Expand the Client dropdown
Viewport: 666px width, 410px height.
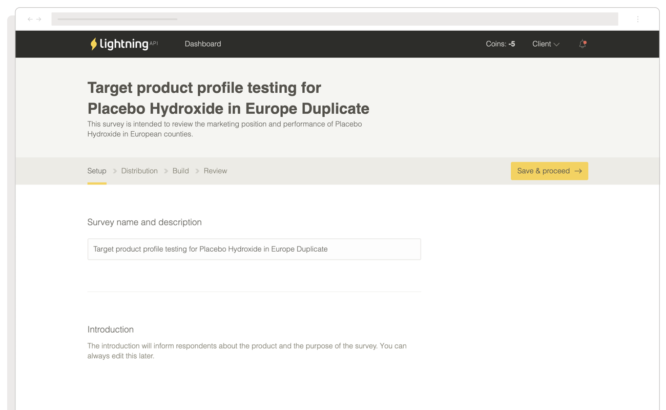pos(546,44)
